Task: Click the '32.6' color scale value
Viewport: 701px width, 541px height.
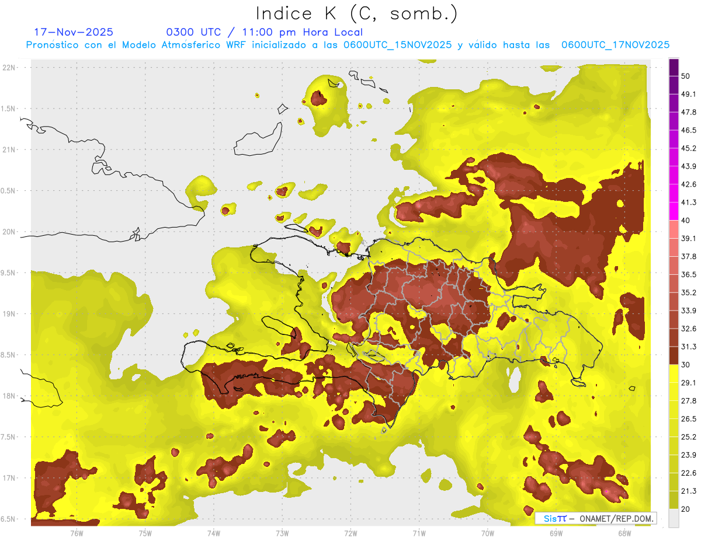Action: tap(689, 329)
